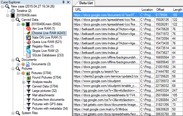Select the Large pictures filter icon
Screen dimensions: 183x116
(x=28, y=91)
